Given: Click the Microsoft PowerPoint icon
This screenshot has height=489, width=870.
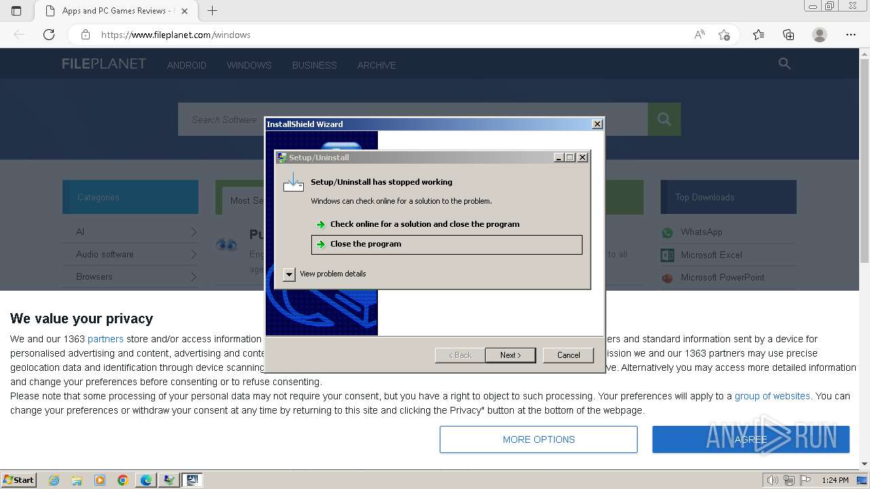Looking at the screenshot, I should pos(667,278).
